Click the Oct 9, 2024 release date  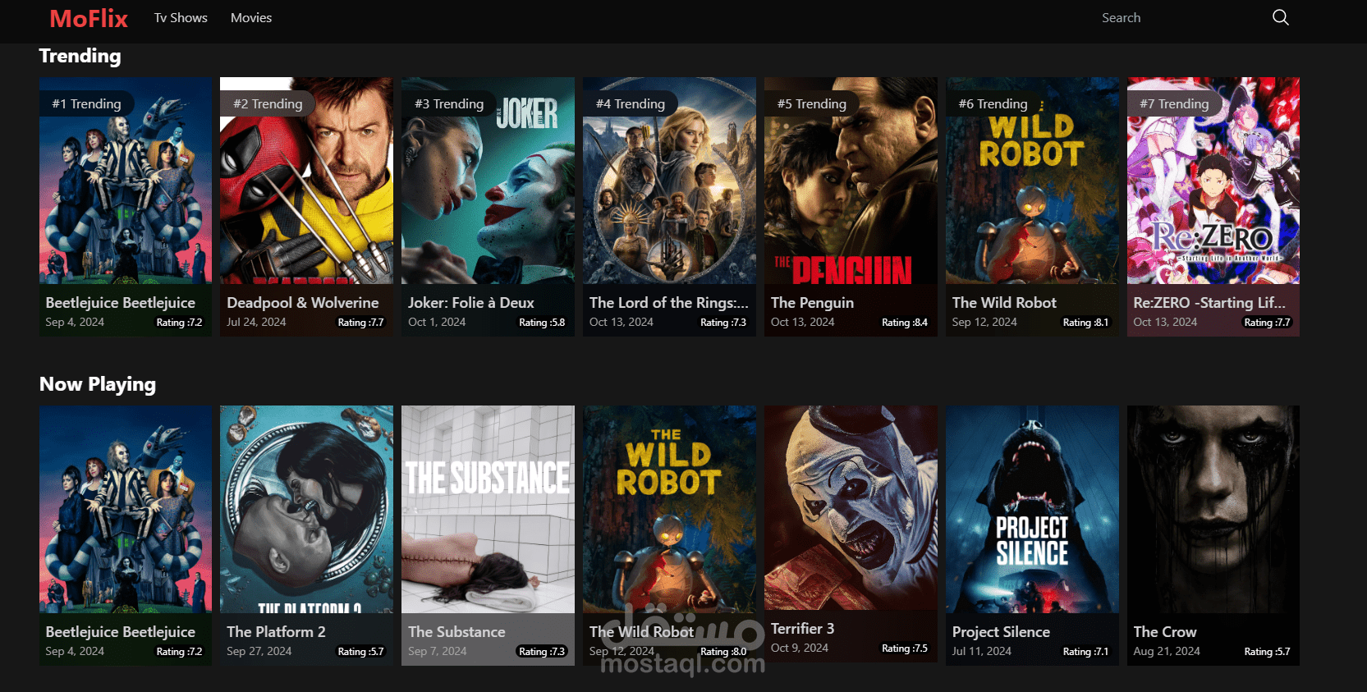pos(800,648)
